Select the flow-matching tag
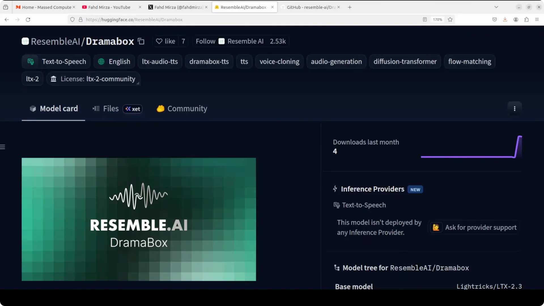 tap(469, 61)
